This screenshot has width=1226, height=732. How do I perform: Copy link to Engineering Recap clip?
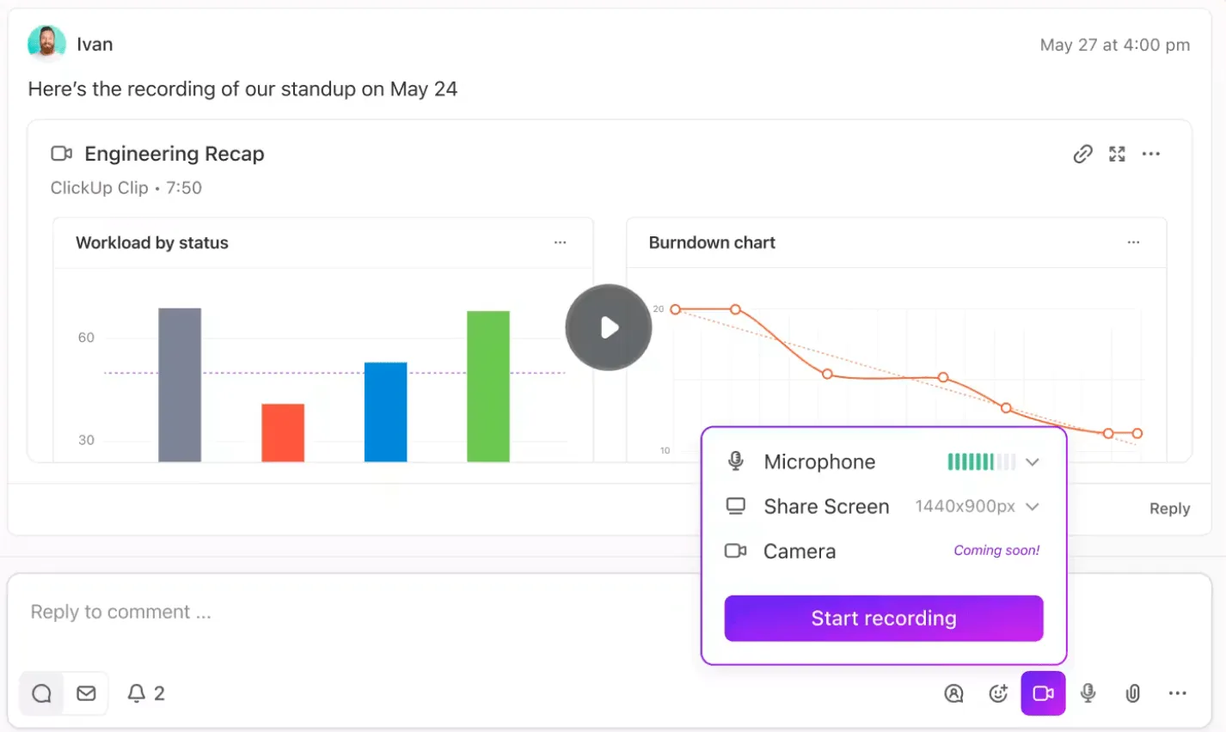pos(1082,154)
